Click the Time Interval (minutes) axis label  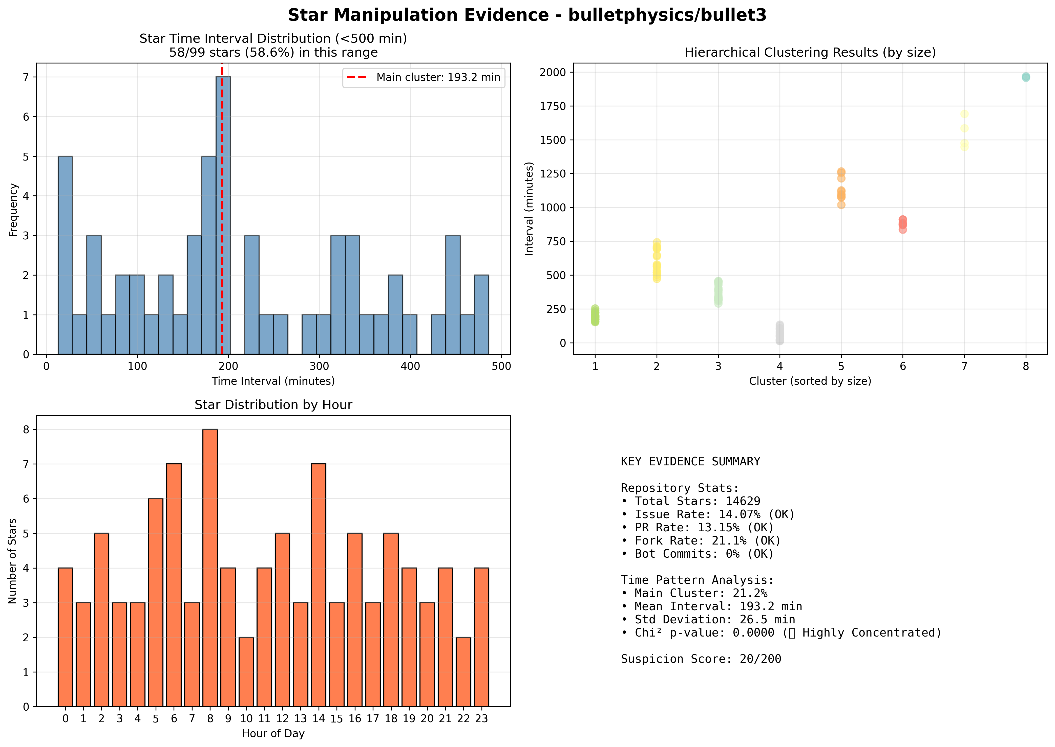(273, 381)
